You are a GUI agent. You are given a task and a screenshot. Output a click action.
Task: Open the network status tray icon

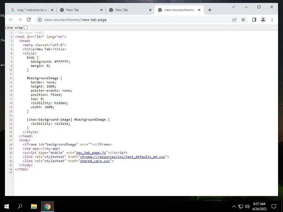pos(241,206)
